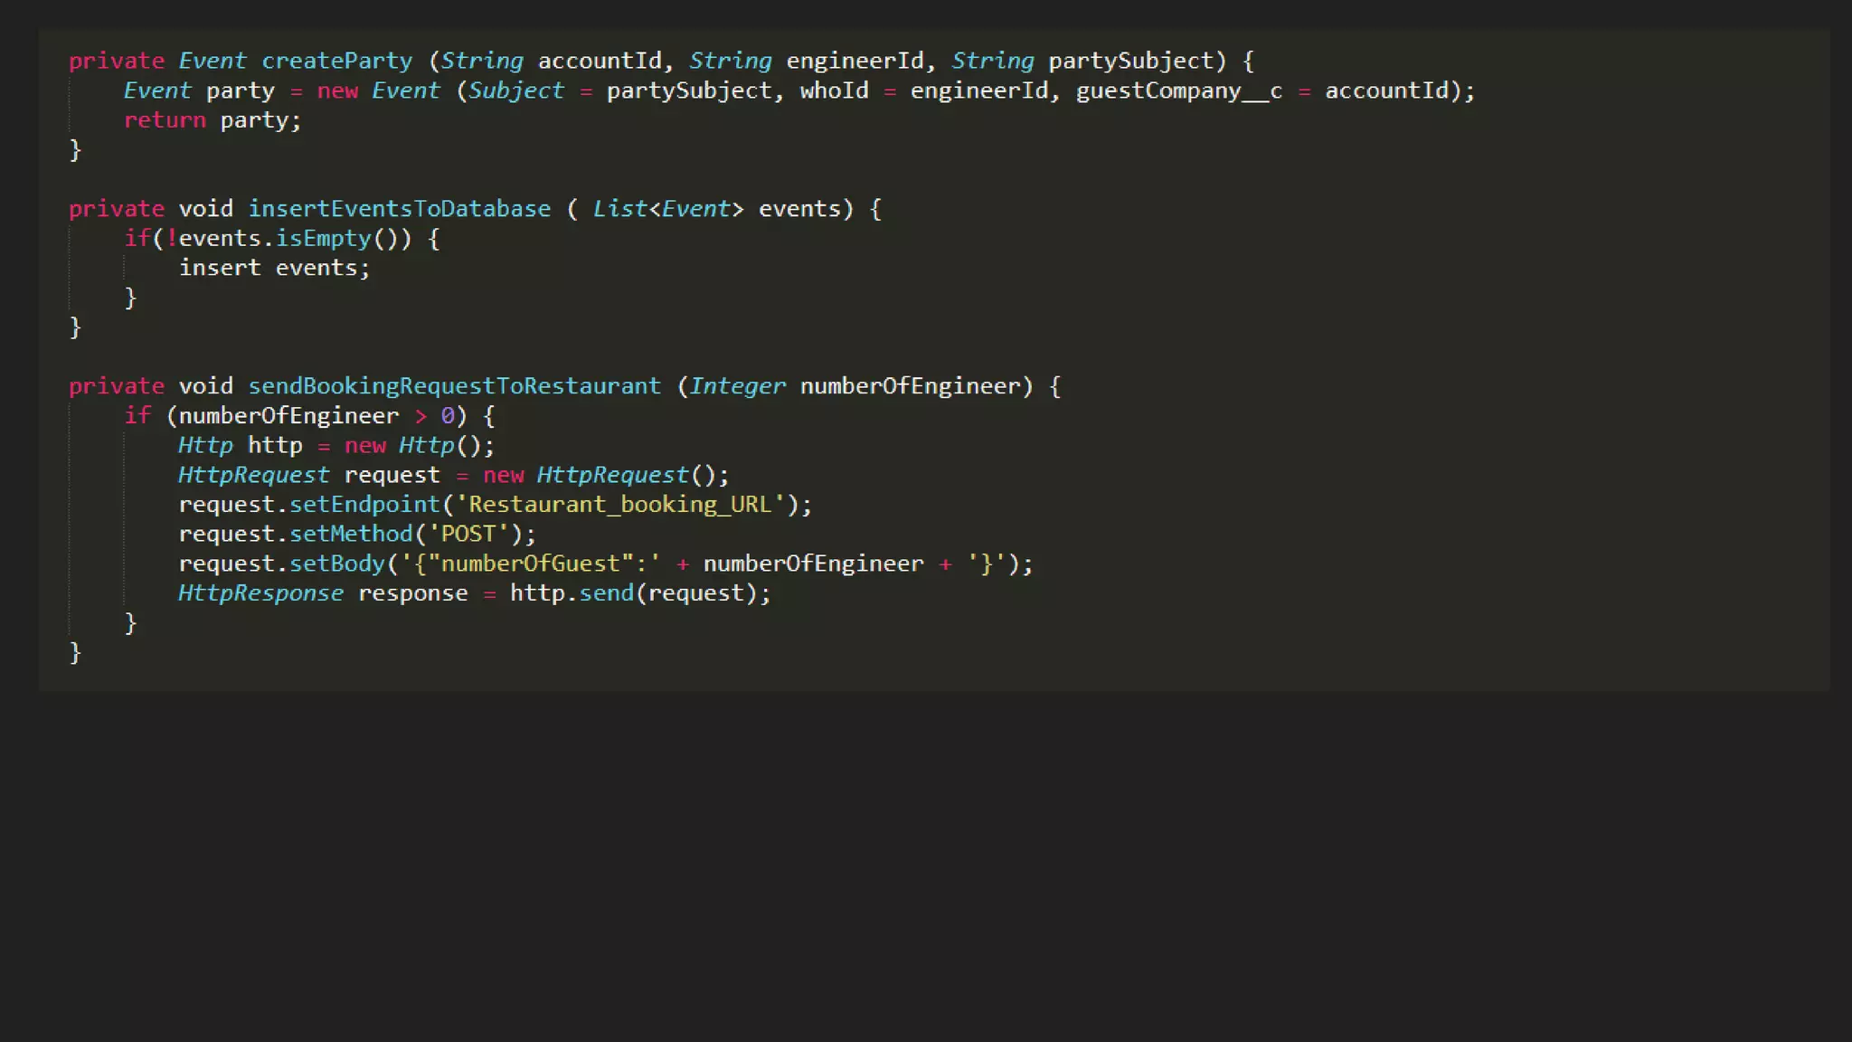The height and width of the screenshot is (1042, 1852).
Task: Click the setBody method call
Action: click(x=336, y=564)
